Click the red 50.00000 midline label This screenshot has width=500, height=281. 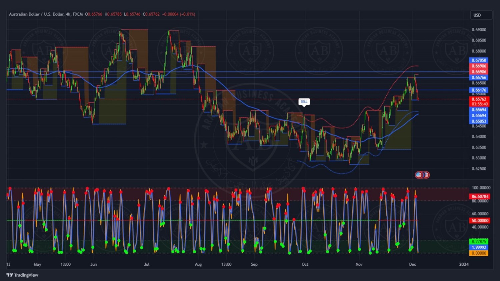pos(480,220)
